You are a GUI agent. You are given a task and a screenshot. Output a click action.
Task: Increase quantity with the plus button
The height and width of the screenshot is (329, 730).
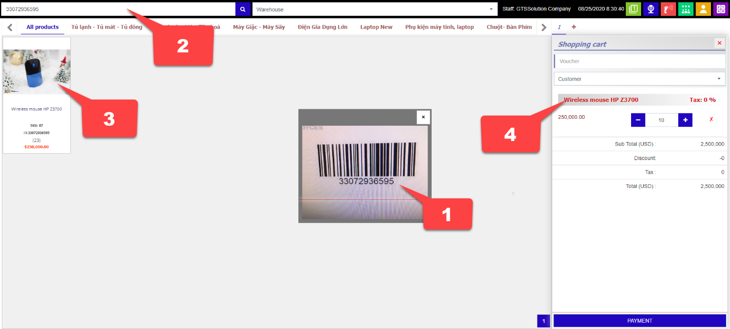coord(685,120)
